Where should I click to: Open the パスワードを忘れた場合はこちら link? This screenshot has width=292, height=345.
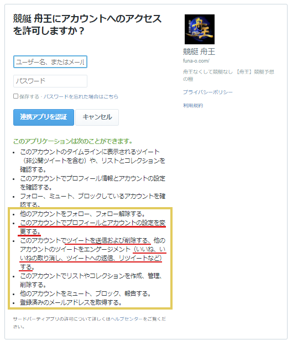81,96
